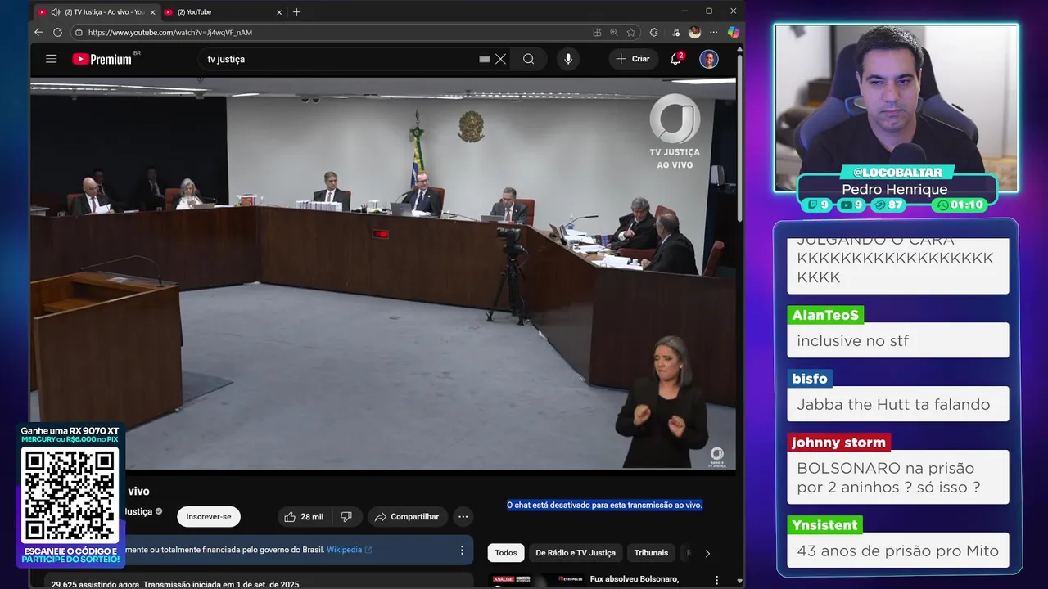Click '29.625 assistindo agora' description text

[x=96, y=584]
